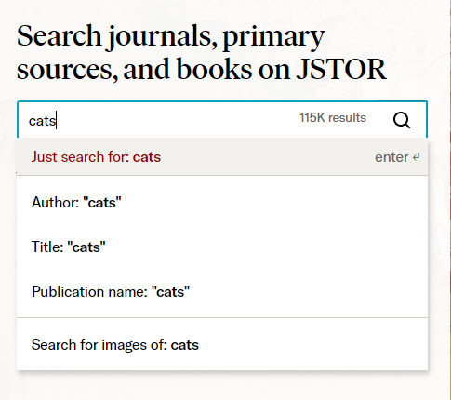The height and width of the screenshot is (400, 451).
Task: Choose 'Search for images of: cats'
Action: 222,344
